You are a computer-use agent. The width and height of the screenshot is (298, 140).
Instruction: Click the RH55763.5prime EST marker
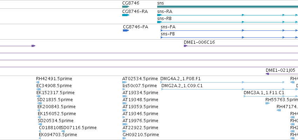click(268, 103)
